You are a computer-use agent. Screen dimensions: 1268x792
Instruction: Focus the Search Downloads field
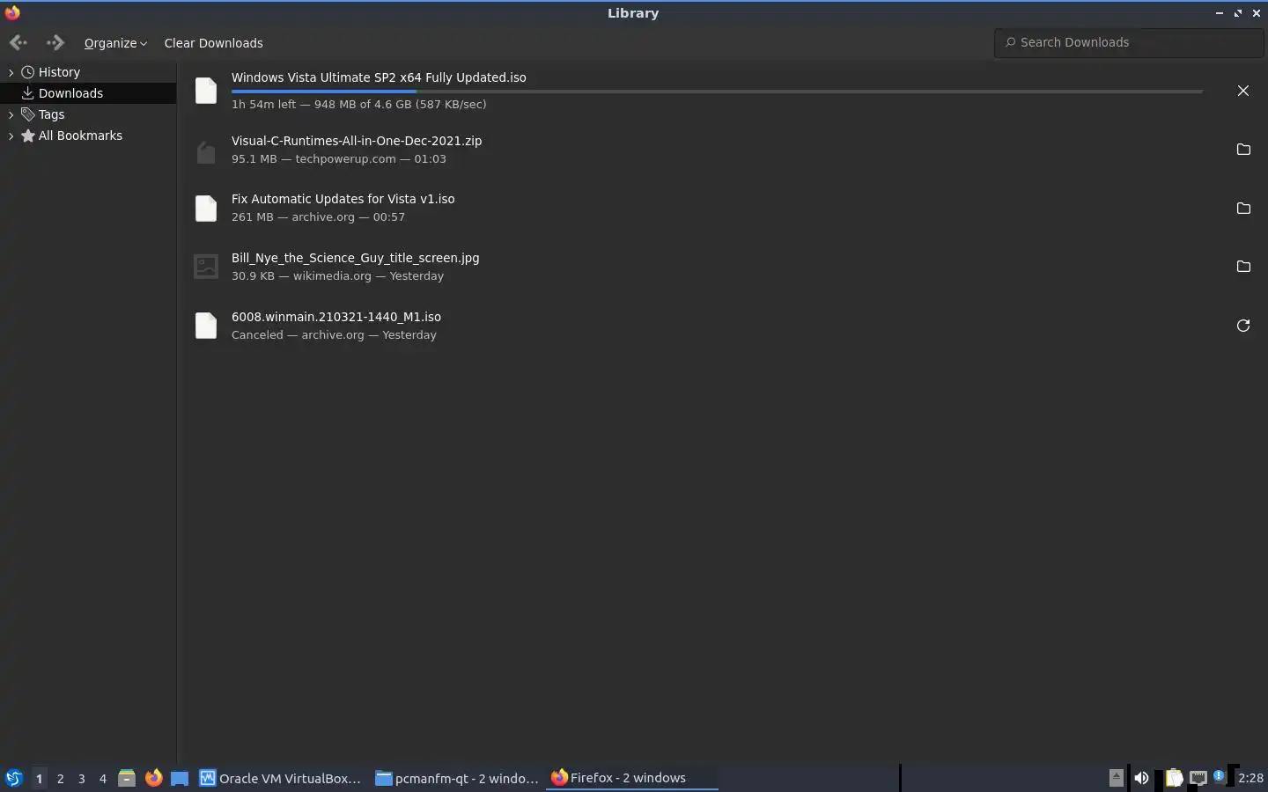[1129, 42]
